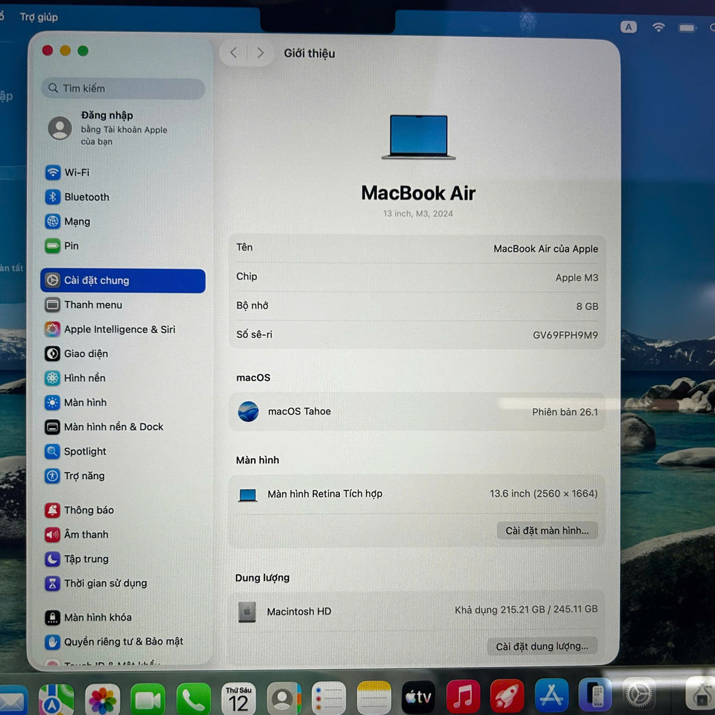Go back with the left chevron
This screenshot has height=715, width=715.
[x=234, y=53]
